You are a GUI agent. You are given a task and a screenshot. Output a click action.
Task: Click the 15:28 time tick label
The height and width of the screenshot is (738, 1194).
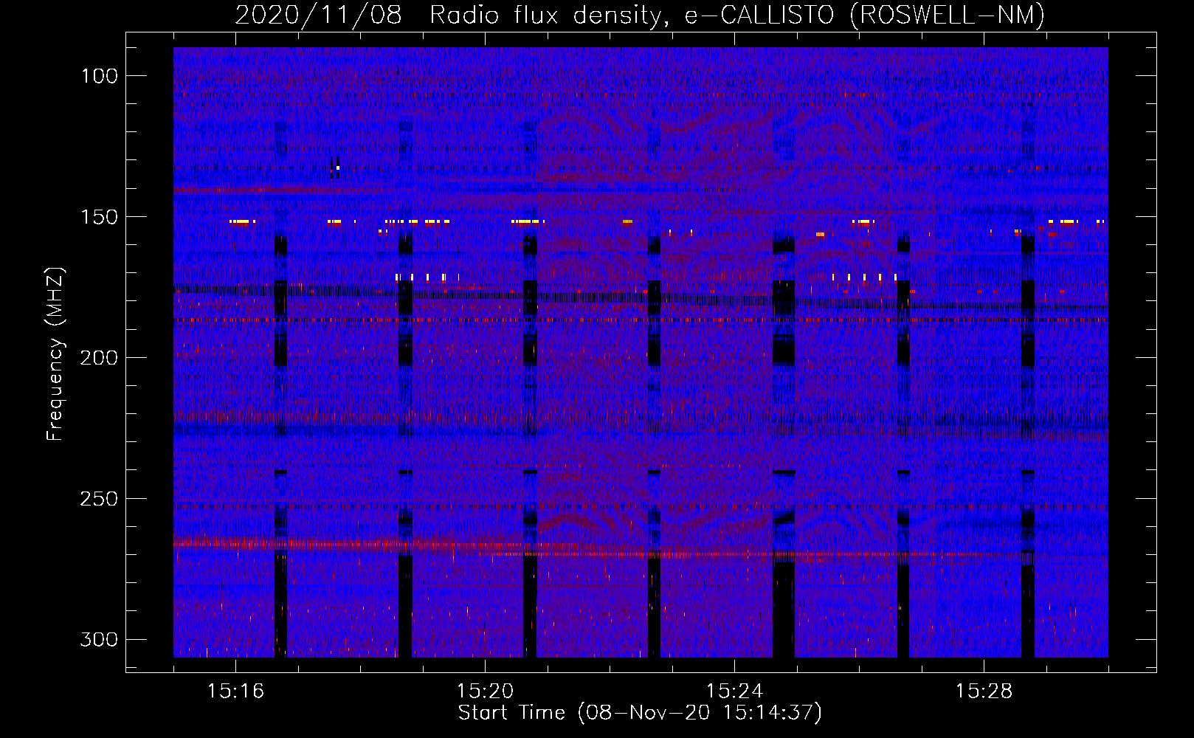pos(984,692)
